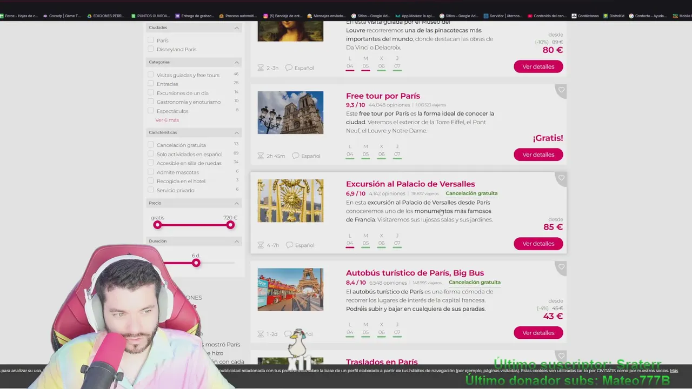
Task: Click the speech bubble icon in the Louvre card
Action: (x=289, y=68)
